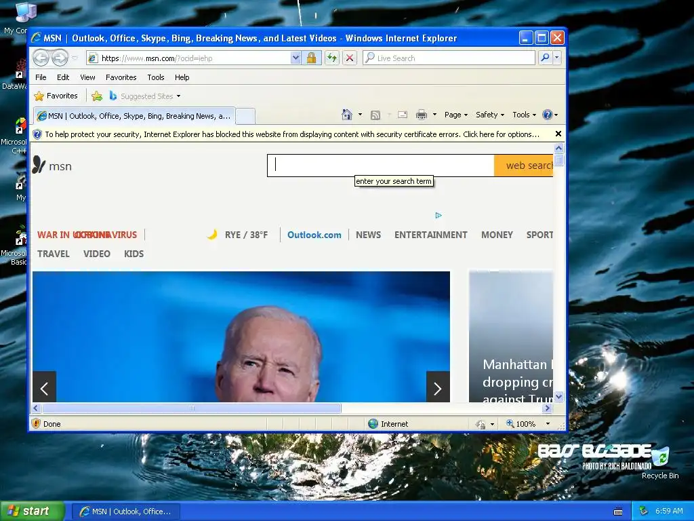The image size is (694, 521).
Task: Open the Outlook.com link
Action: (x=314, y=235)
